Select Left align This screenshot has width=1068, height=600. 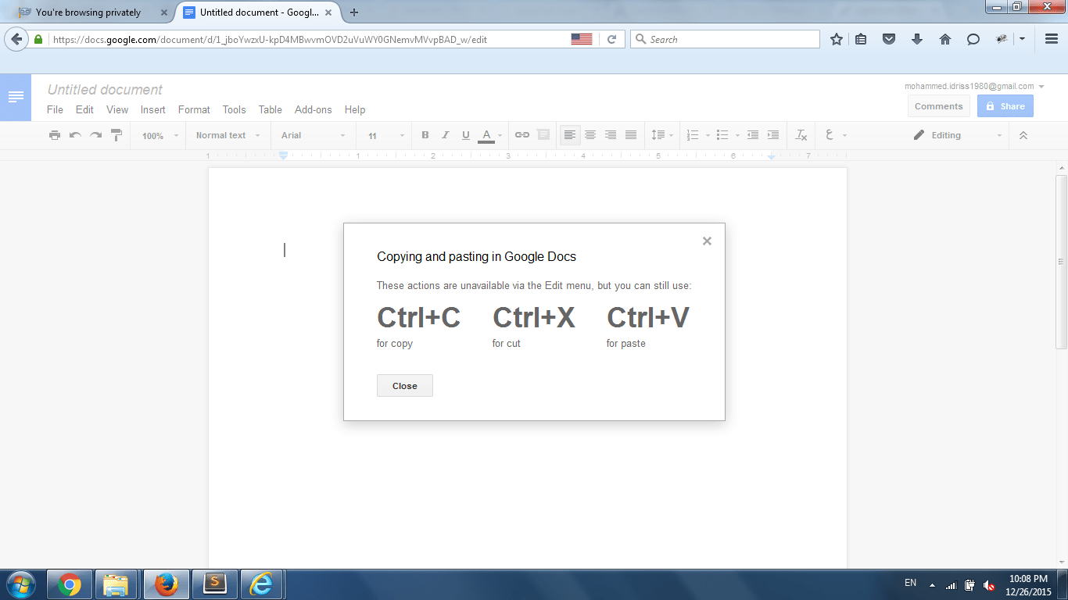pos(570,135)
